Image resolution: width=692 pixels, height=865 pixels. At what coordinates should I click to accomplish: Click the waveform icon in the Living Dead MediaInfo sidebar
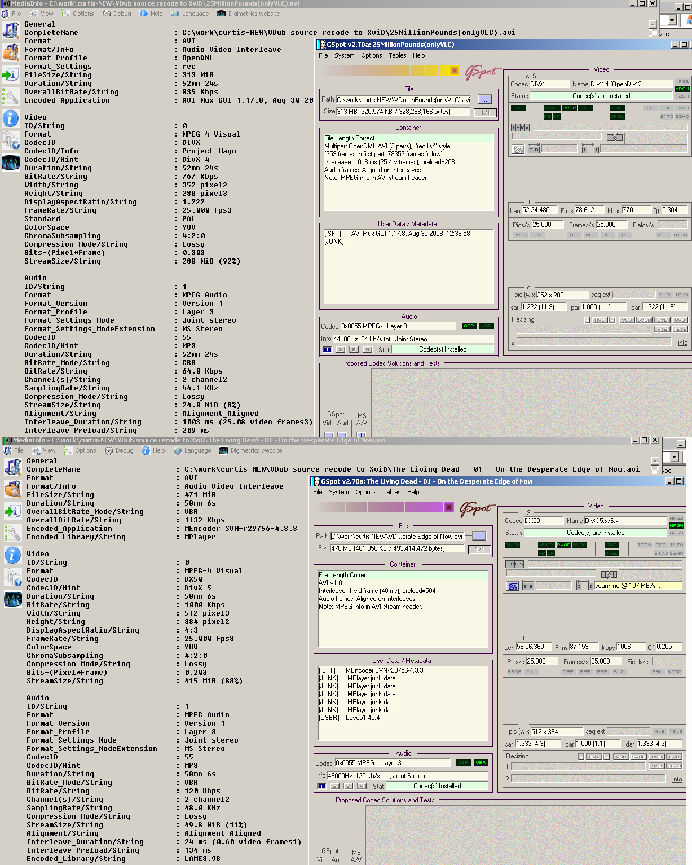point(13,599)
